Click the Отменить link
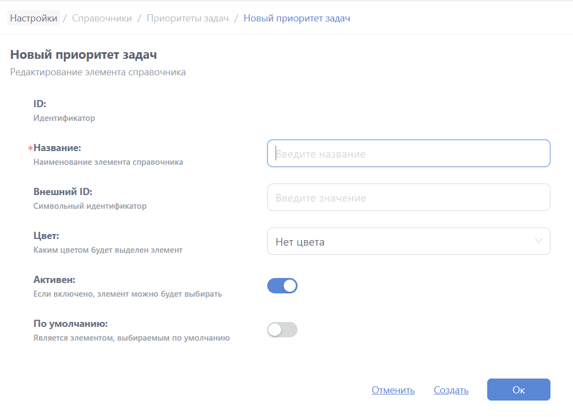Screen dimensions: 573x417 click(393, 390)
